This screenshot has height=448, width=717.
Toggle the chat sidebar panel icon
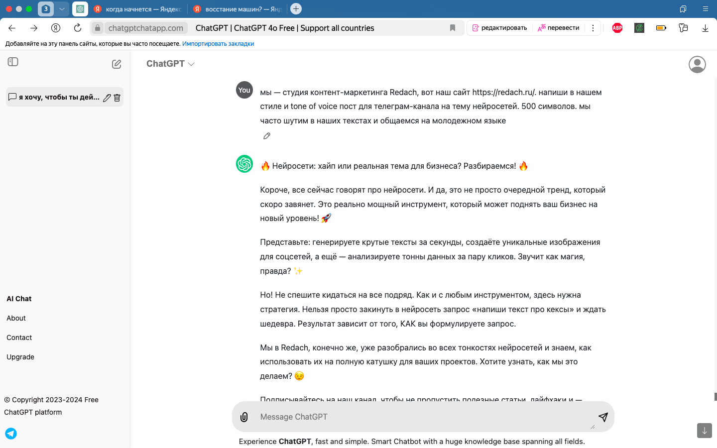tap(13, 62)
